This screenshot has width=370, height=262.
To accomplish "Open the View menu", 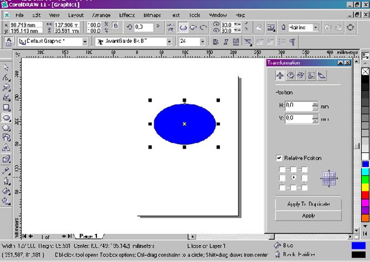I will (54, 15).
